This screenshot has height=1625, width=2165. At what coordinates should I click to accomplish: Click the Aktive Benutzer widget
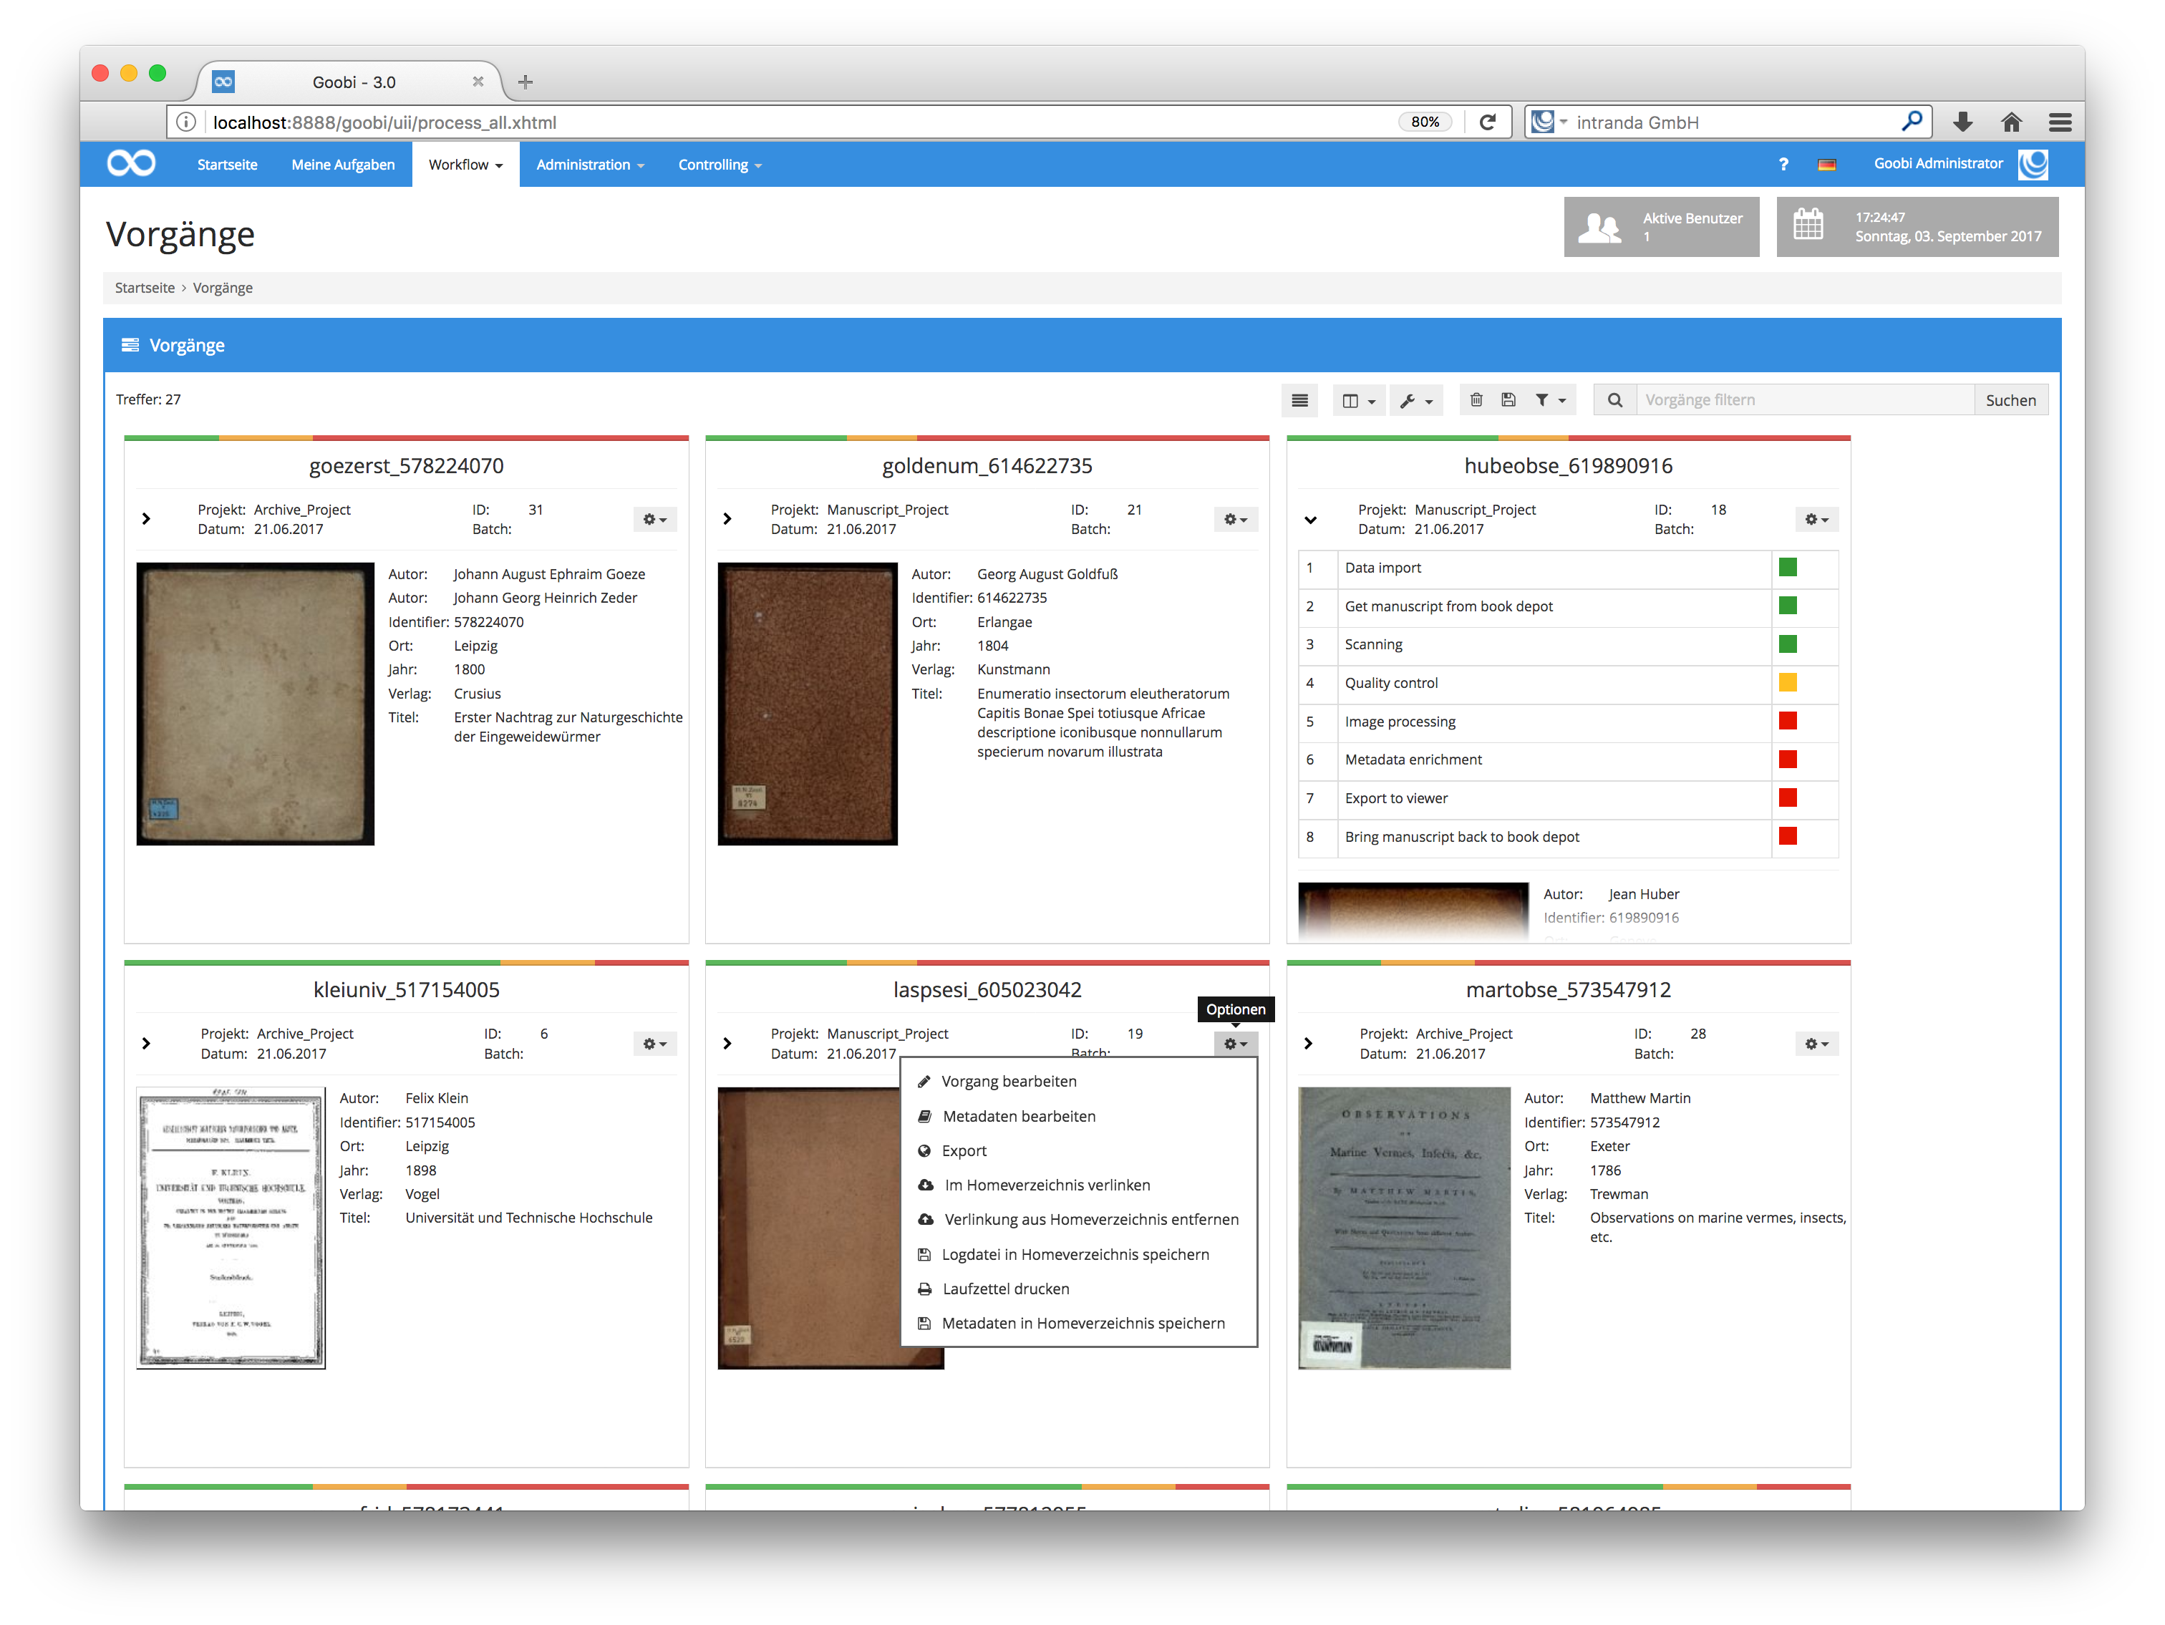pyautogui.click(x=1661, y=227)
